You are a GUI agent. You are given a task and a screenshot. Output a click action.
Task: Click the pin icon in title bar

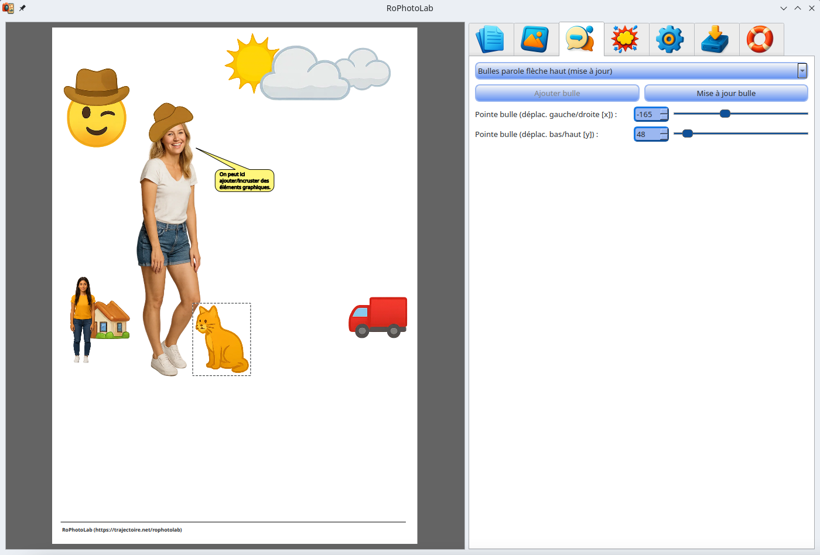[22, 8]
